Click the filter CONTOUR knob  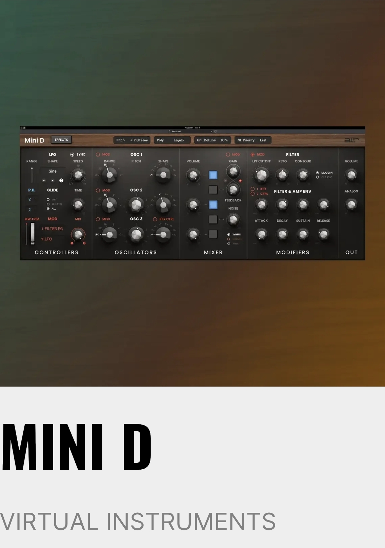point(303,175)
